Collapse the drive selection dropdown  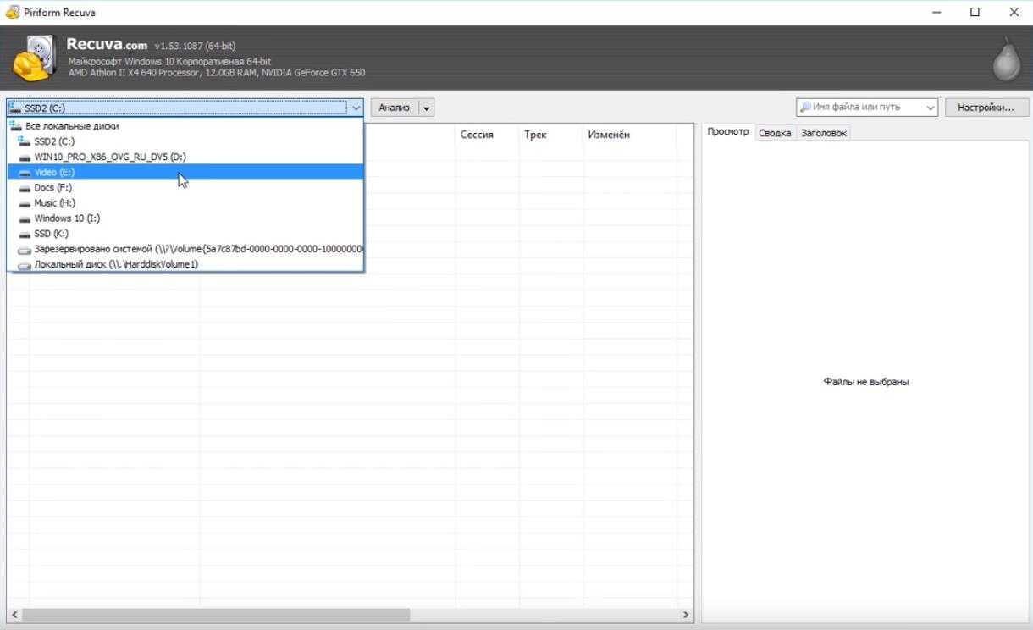coord(356,108)
